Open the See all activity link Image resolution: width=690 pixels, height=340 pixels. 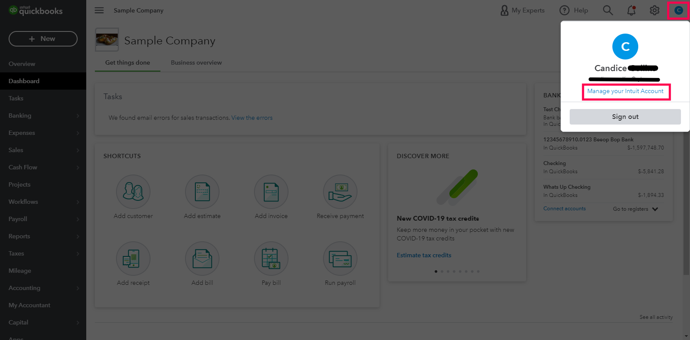tap(656, 317)
